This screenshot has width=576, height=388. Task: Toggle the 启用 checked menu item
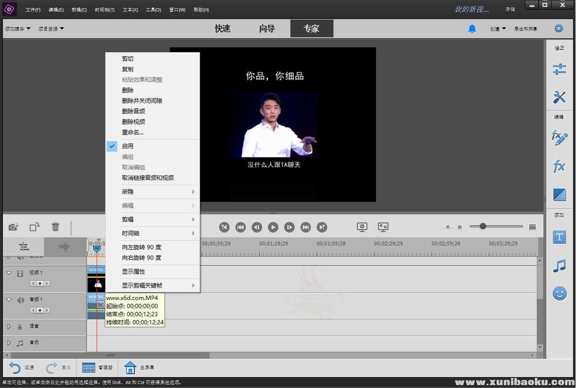(x=127, y=146)
